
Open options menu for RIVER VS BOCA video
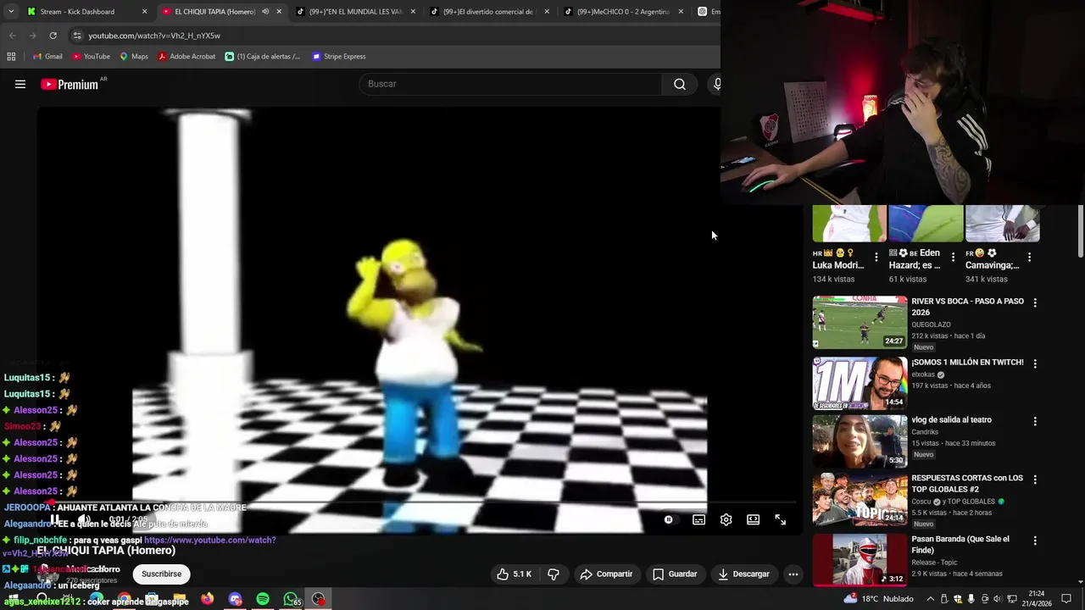click(1034, 302)
